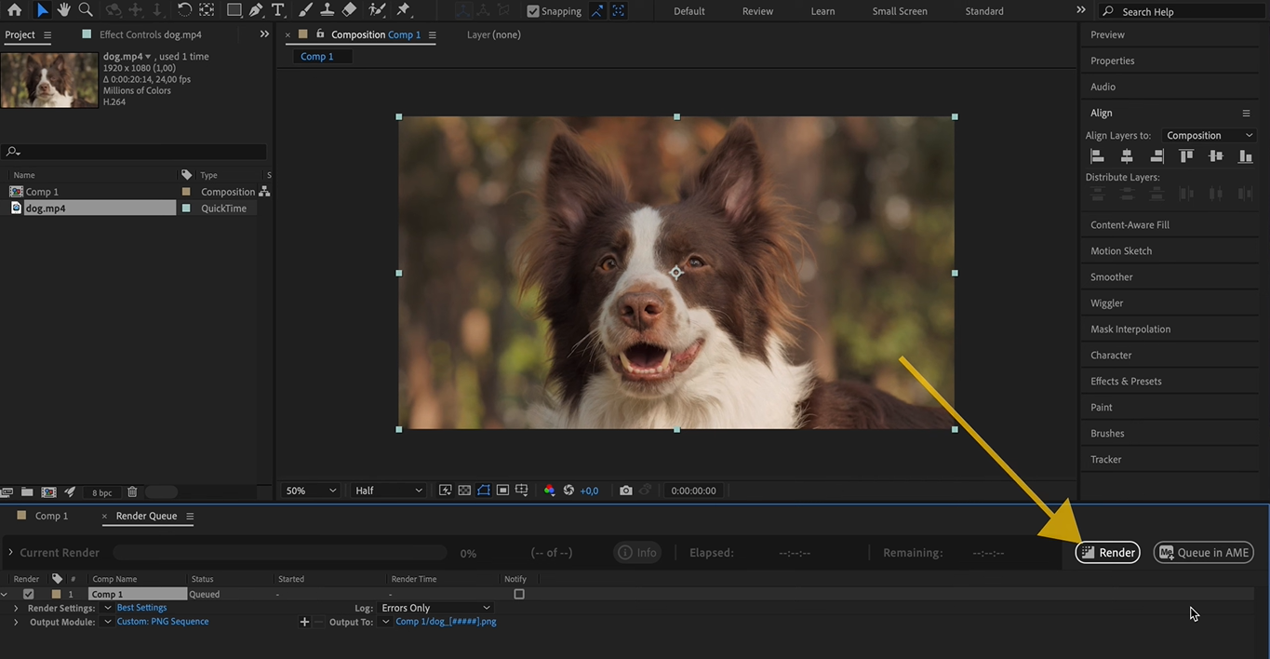Select the Clone Stamp tool

click(327, 10)
